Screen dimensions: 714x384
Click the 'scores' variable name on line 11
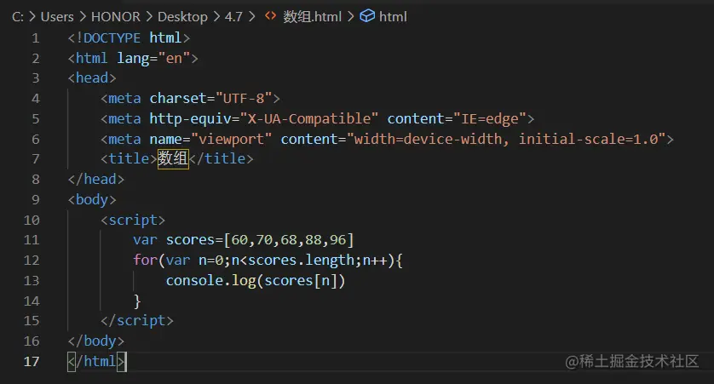coord(190,240)
